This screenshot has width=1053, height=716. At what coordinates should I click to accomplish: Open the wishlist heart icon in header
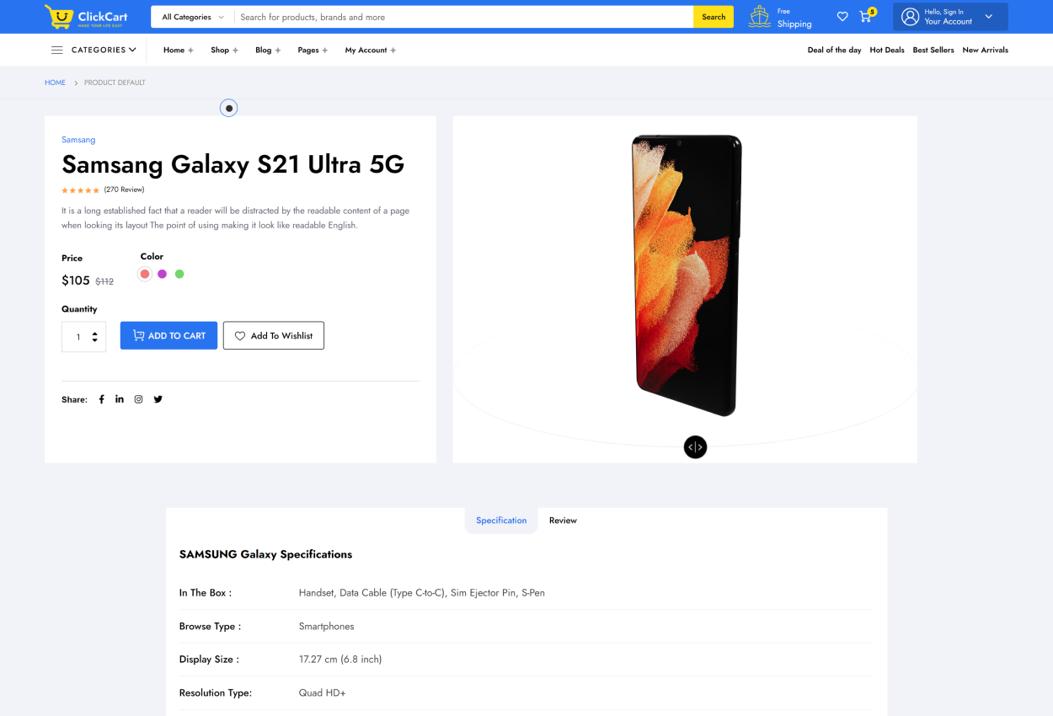pyautogui.click(x=842, y=17)
